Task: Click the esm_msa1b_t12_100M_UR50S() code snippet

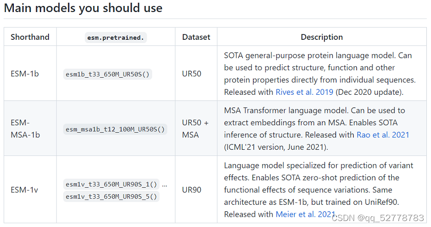Action: [115, 129]
